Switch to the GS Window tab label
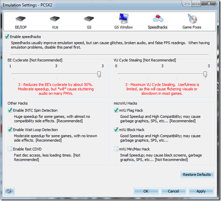221x201 pixels. [x=124, y=27]
